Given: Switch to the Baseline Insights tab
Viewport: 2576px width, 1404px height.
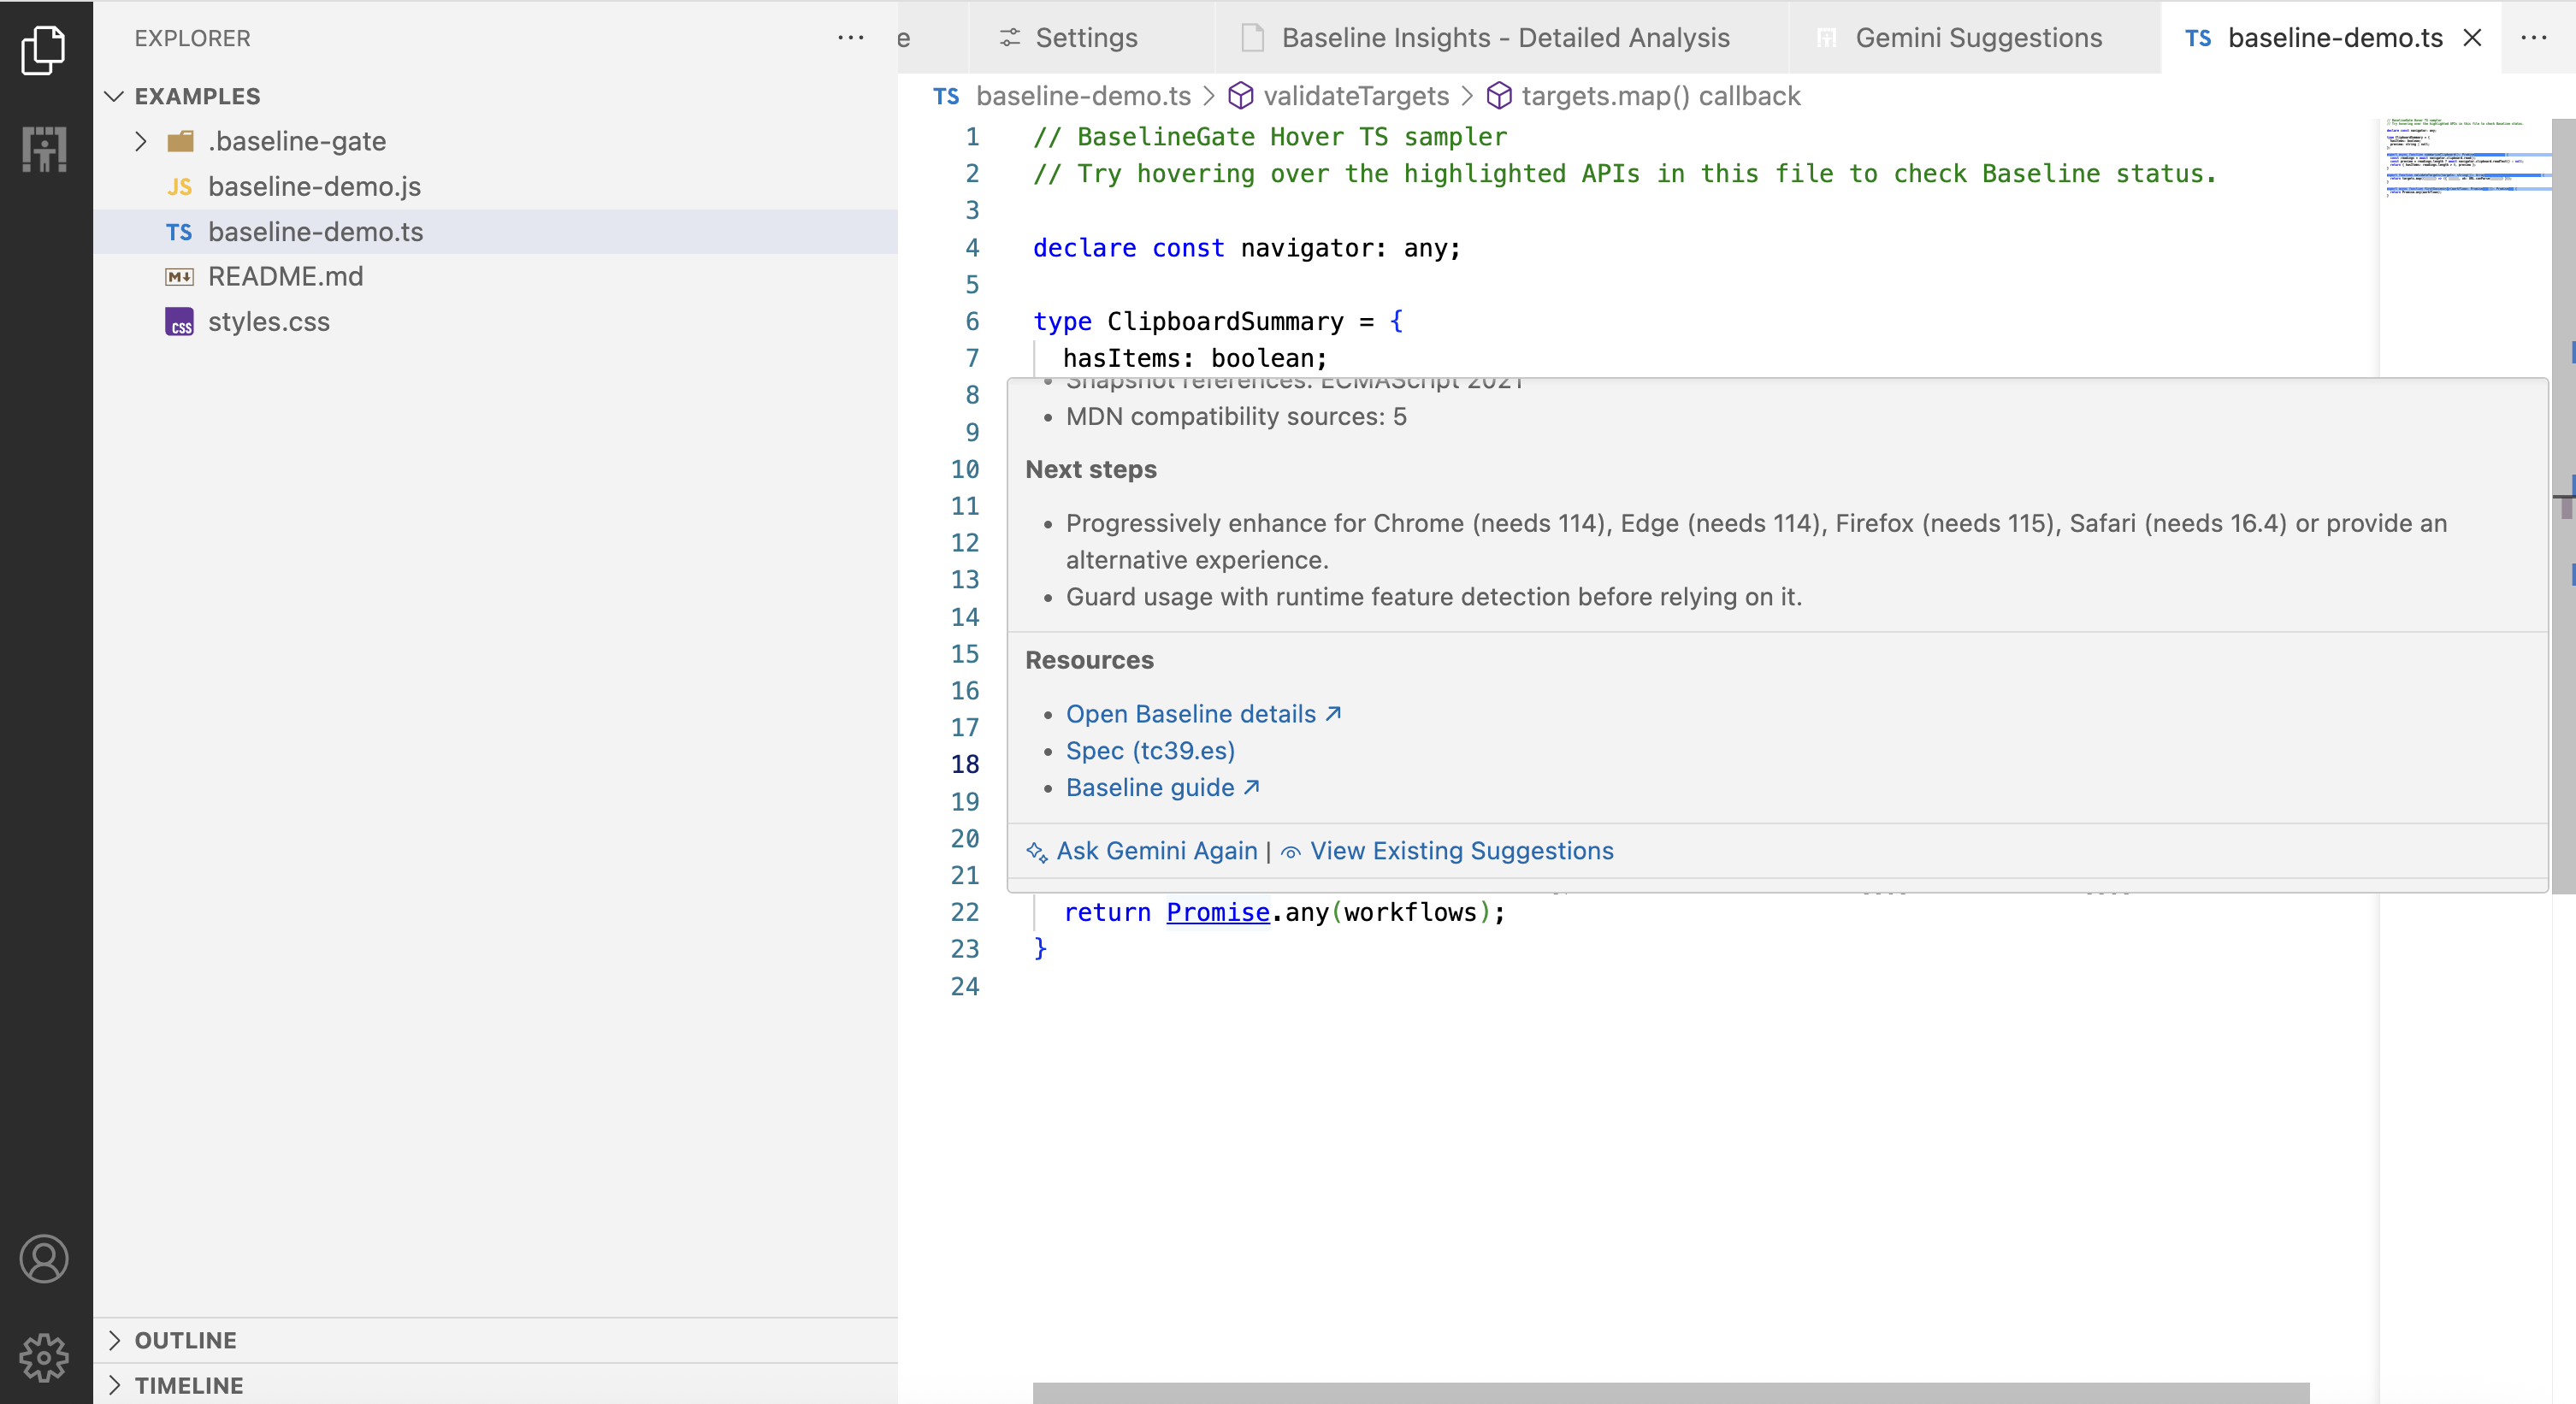Looking at the screenshot, I should pyautogui.click(x=1504, y=38).
